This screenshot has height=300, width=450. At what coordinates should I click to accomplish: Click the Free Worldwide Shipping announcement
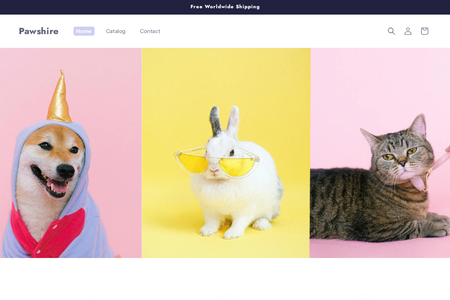pos(225,7)
